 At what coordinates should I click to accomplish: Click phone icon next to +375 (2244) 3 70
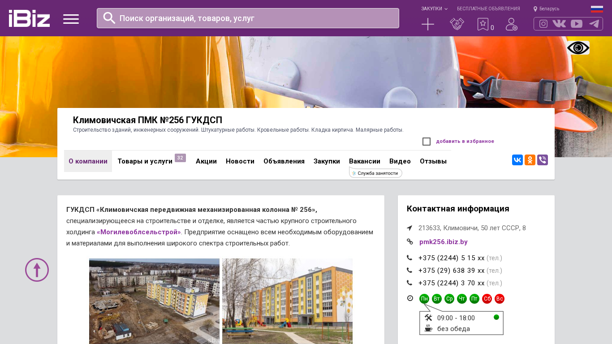409,283
